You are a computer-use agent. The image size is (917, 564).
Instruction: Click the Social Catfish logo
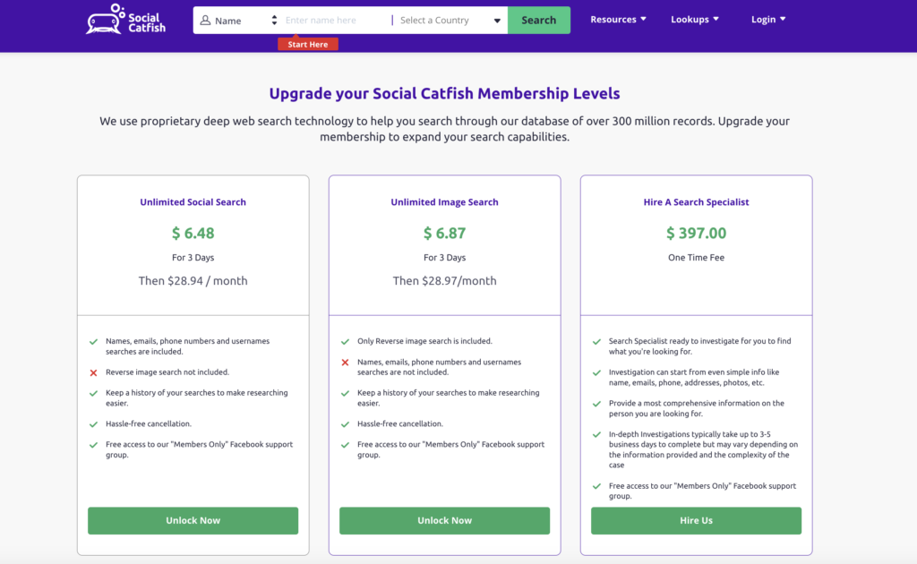click(124, 19)
